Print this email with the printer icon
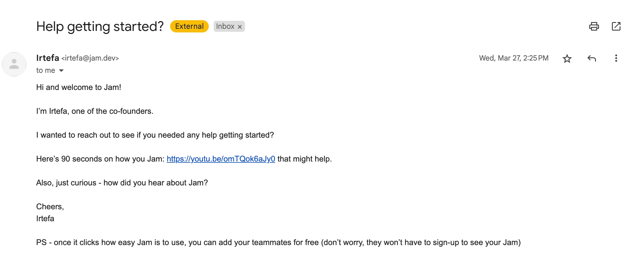 click(594, 27)
